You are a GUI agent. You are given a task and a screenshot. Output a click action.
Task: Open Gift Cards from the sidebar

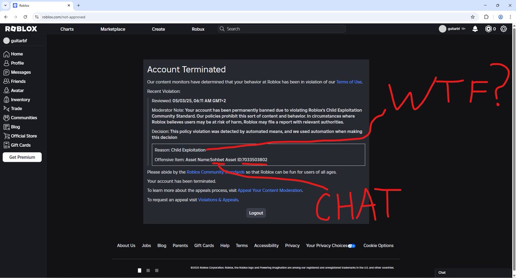pyautogui.click(x=17, y=145)
